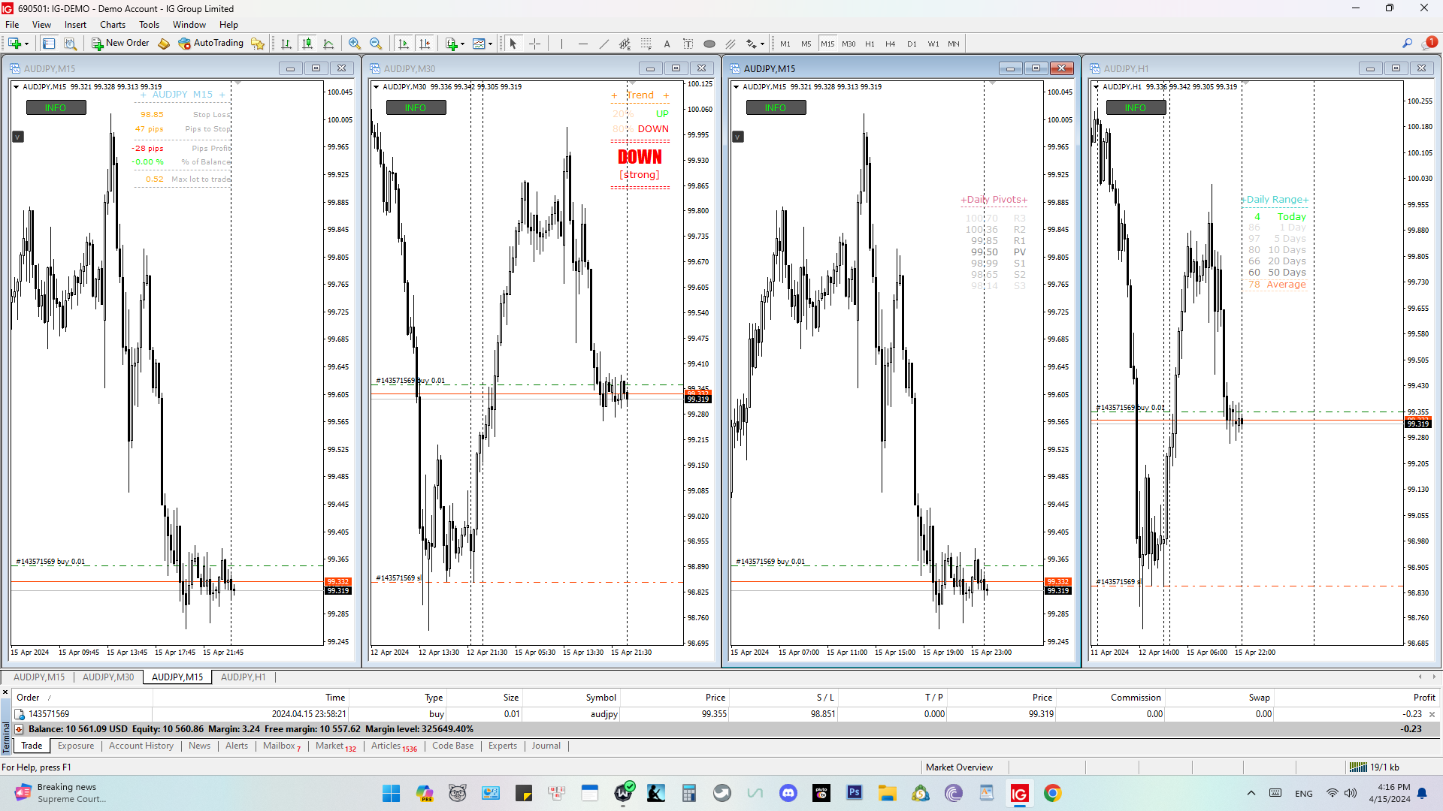The width and height of the screenshot is (1443, 811).
Task: Click the green INFO button on AUDJPY,M30
Action: (x=416, y=108)
